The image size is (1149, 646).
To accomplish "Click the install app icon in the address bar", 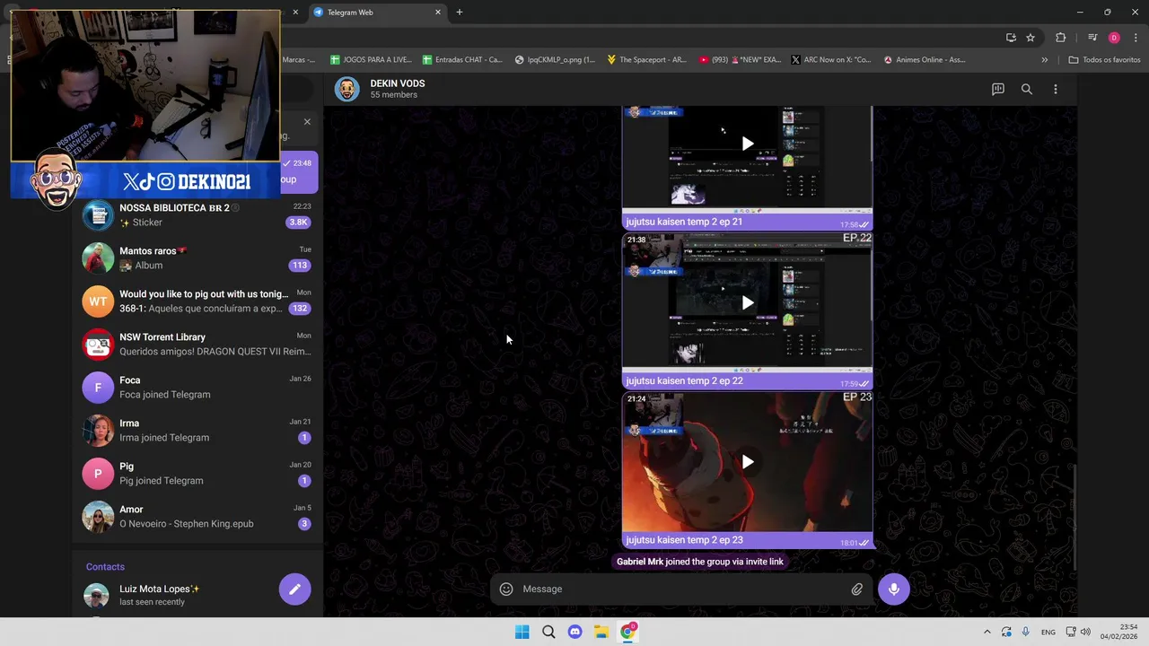I will pyautogui.click(x=1011, y=38).
